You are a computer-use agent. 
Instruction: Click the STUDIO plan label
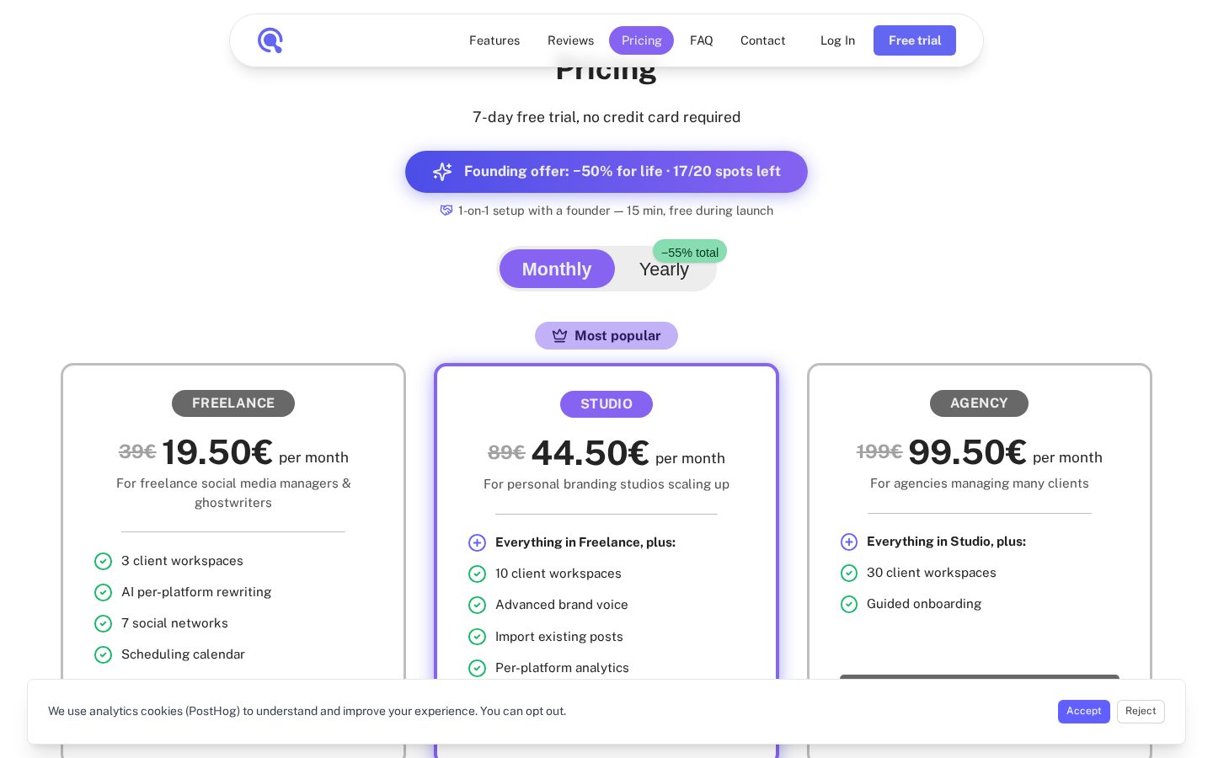[606, 404]
